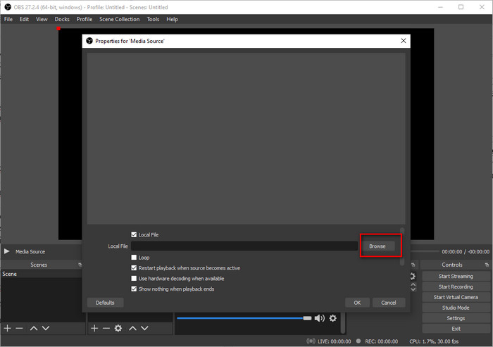The image size is (493, 347).
Task: Pop out the Controls dock icon
Action: (487, 265)
